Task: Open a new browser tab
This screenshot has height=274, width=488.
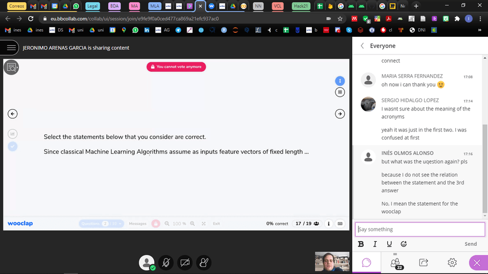Action: [416, 6]
